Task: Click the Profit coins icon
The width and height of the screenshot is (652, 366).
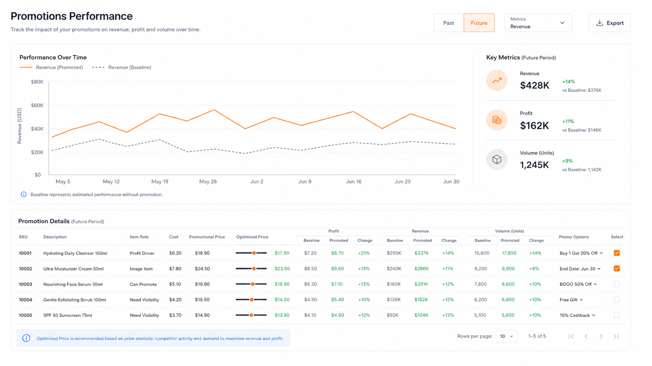Action: coord(497,120)
